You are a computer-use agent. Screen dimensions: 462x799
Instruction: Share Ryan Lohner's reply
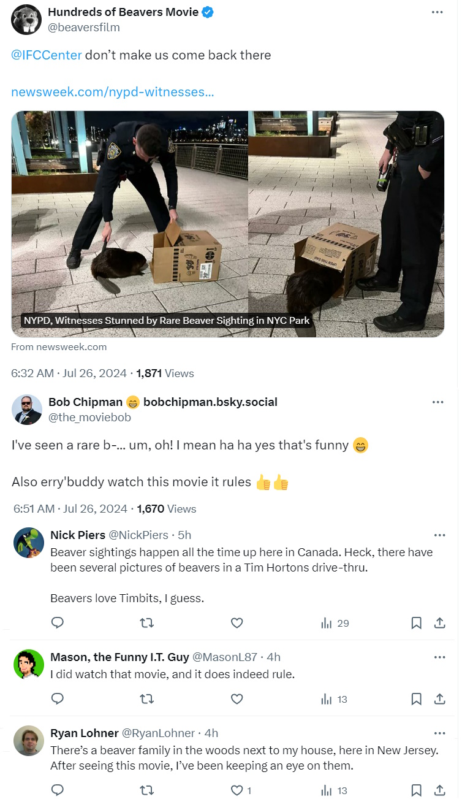pyautogui.click(x=439, y=790)
